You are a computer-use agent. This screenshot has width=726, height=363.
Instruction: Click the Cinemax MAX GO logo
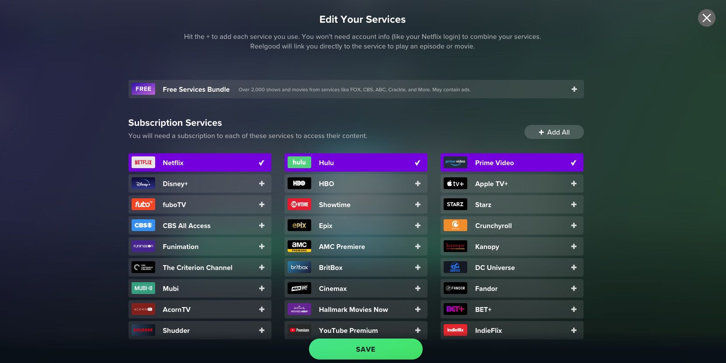299,288
